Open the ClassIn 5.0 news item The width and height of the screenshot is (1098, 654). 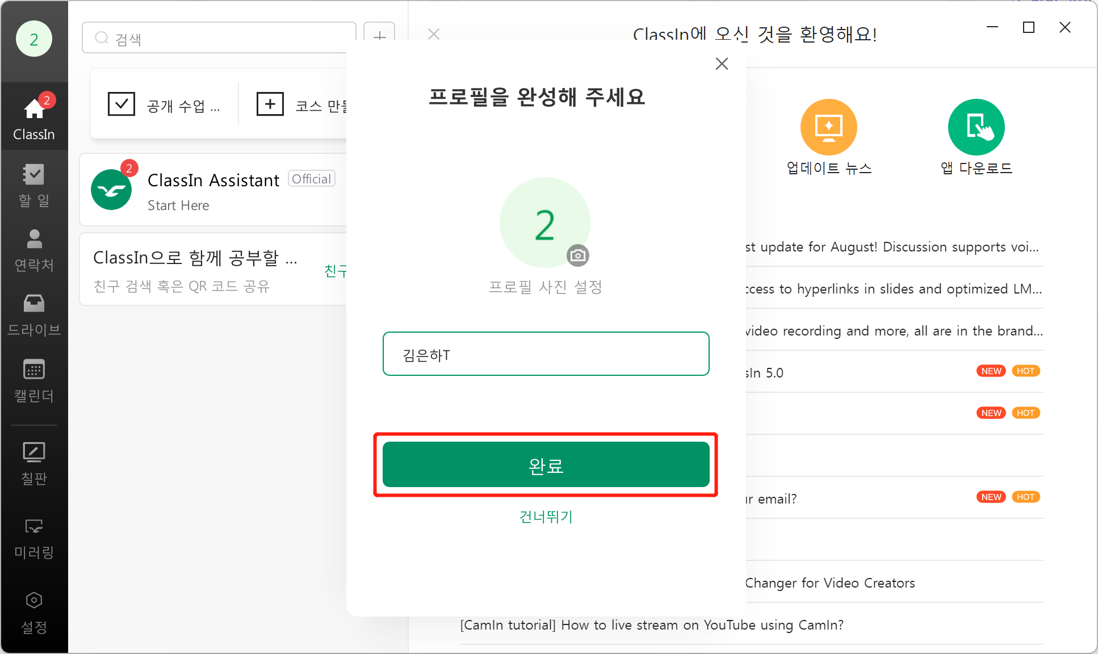(894, 373)
